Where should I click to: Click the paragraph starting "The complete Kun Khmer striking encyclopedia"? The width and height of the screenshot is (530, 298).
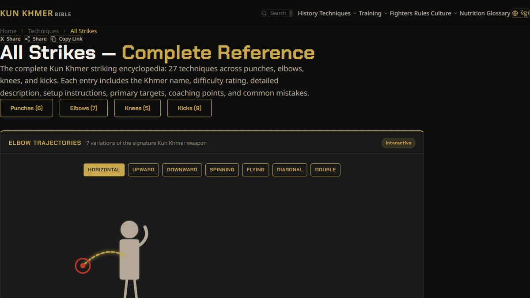point(155,81)
